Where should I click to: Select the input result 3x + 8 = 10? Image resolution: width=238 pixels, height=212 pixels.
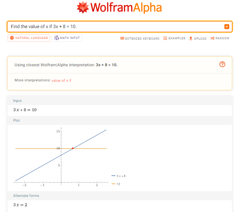point(25,110)
